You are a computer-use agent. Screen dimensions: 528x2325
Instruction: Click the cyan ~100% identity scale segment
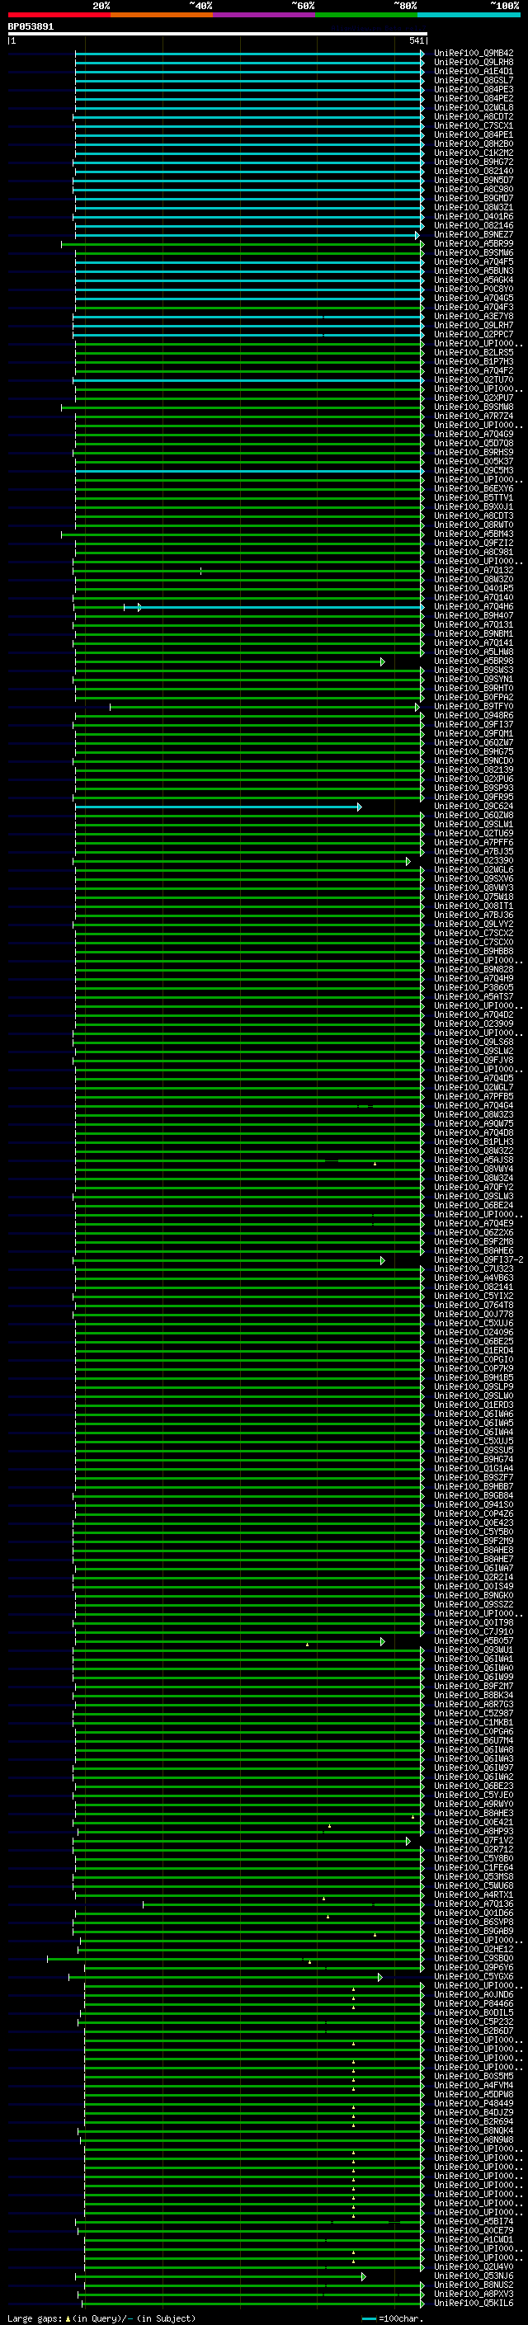(469, 15)
